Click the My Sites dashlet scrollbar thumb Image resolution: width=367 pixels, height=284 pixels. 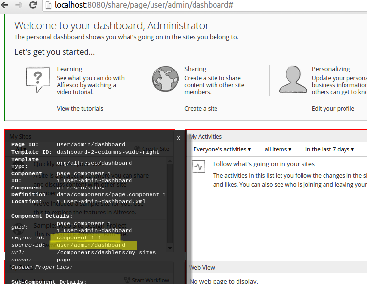click(x=170, y=204)
